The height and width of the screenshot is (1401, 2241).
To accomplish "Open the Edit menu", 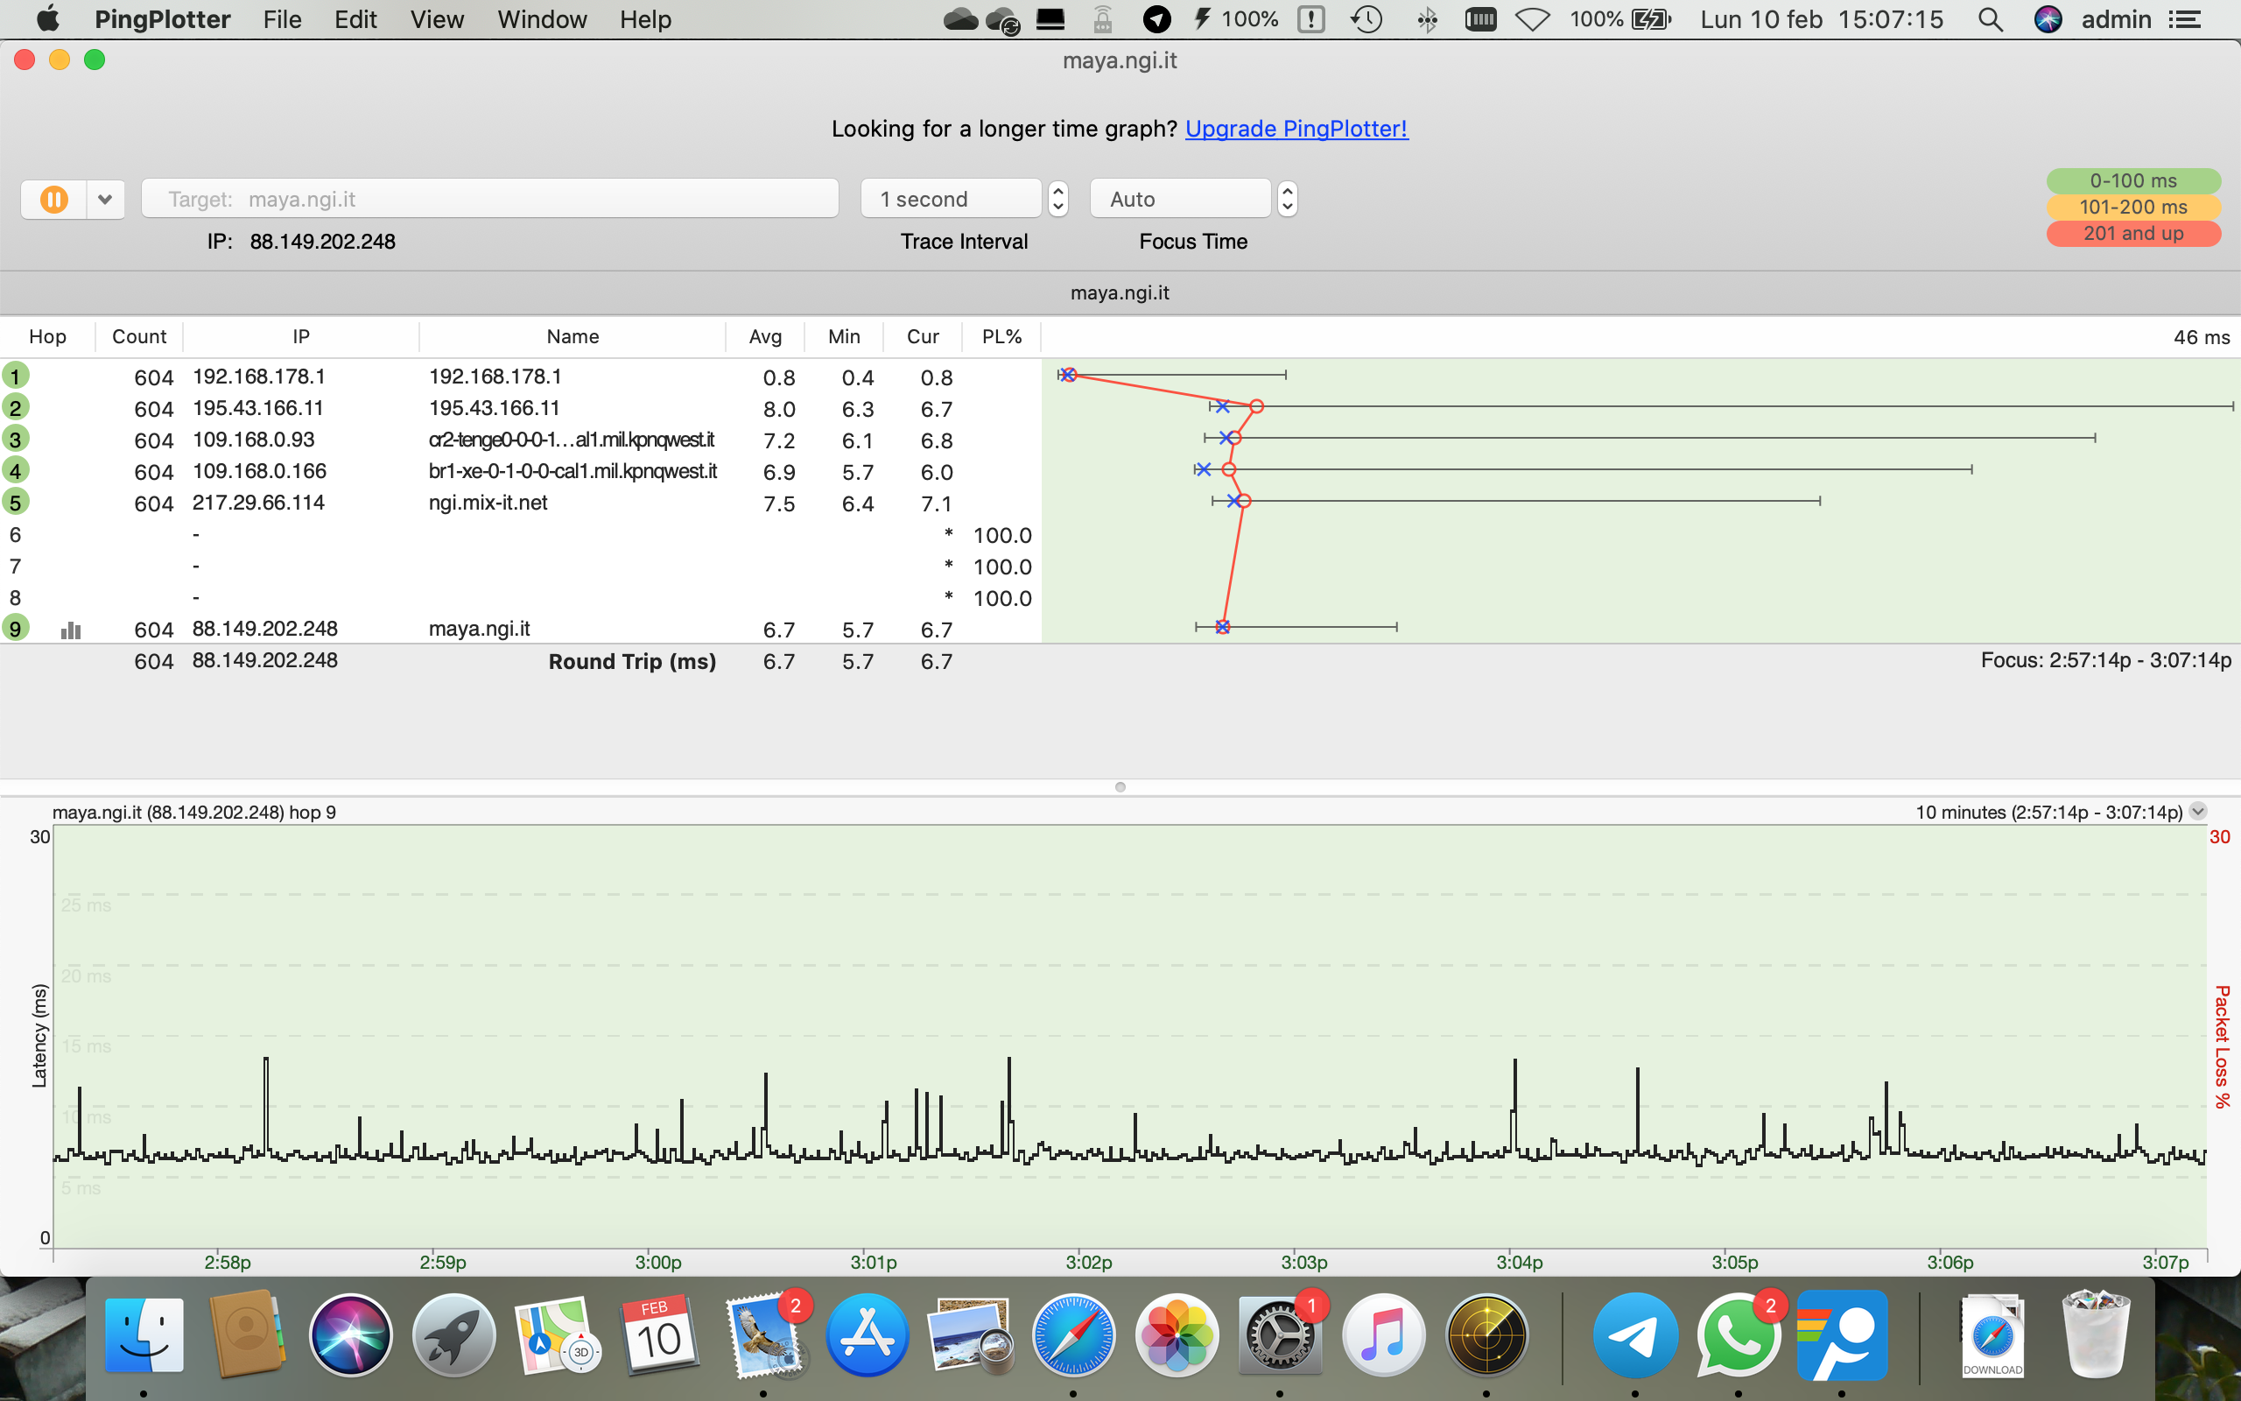I will click(x=355, y=19).
